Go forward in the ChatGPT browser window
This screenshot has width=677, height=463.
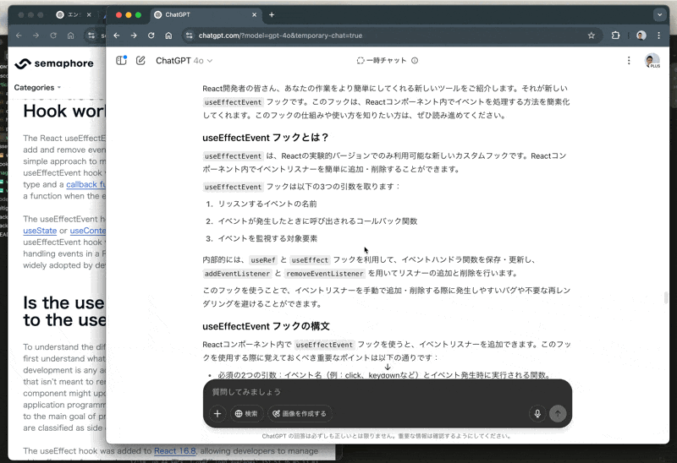[134, 35]
